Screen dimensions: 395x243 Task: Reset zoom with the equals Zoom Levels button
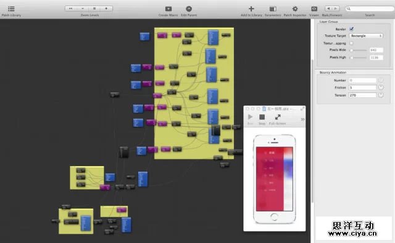point(94,9)
